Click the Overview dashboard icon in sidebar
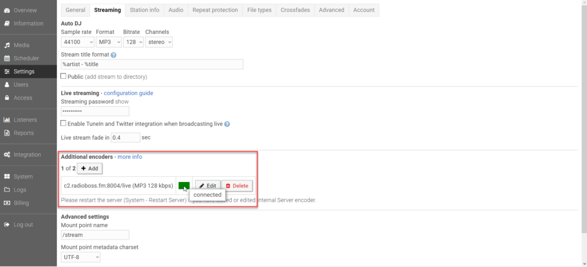 coord(7,10)
